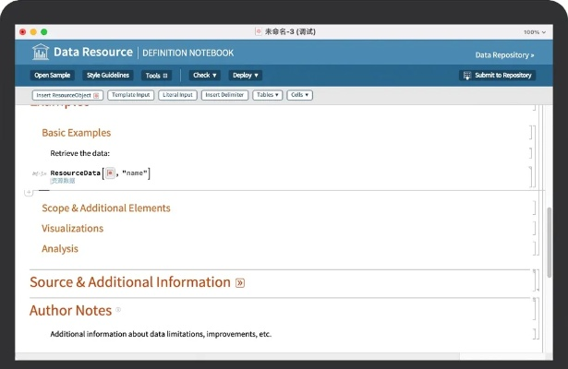The image size is (568, 369).
Task: Follow the Data Repository link
Action: [504, 55]
